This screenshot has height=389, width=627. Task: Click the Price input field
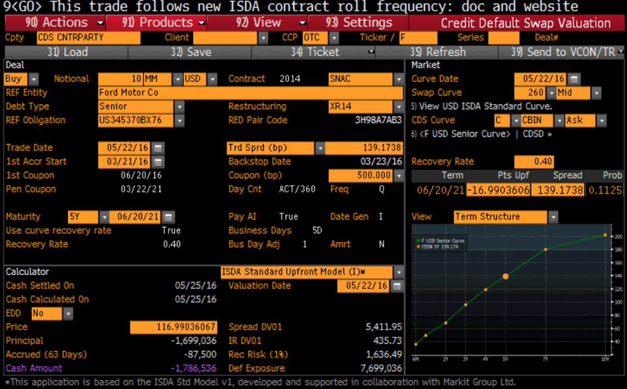[173, 327]
